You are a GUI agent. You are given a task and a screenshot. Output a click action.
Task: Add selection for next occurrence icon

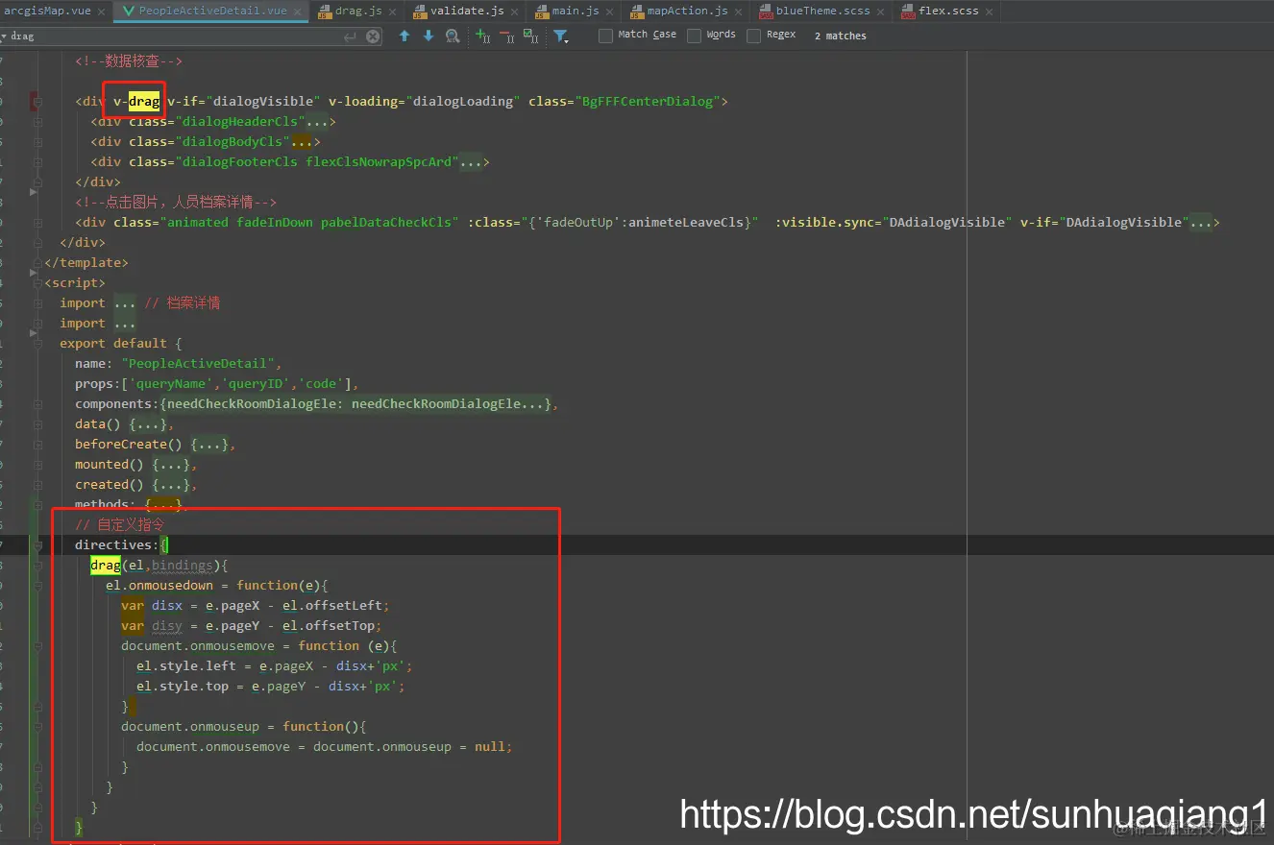(x=483, y=36)
